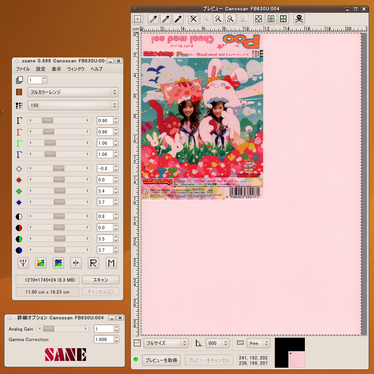Screen dimensions: 374x374
Task: Click the M store settings icon
Action: point(111,263)
